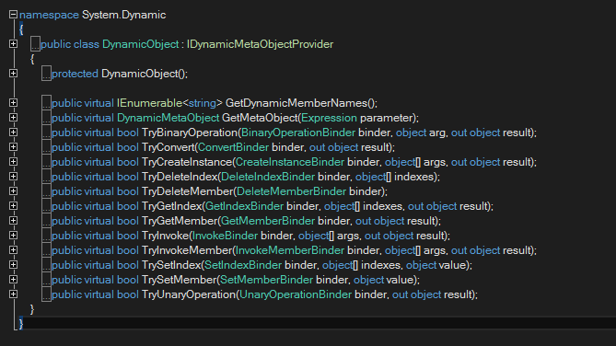Click the GetMemberBinder type name

pos(268,221)
